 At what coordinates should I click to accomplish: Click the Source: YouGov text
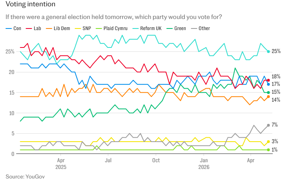[x=25, y=176]
